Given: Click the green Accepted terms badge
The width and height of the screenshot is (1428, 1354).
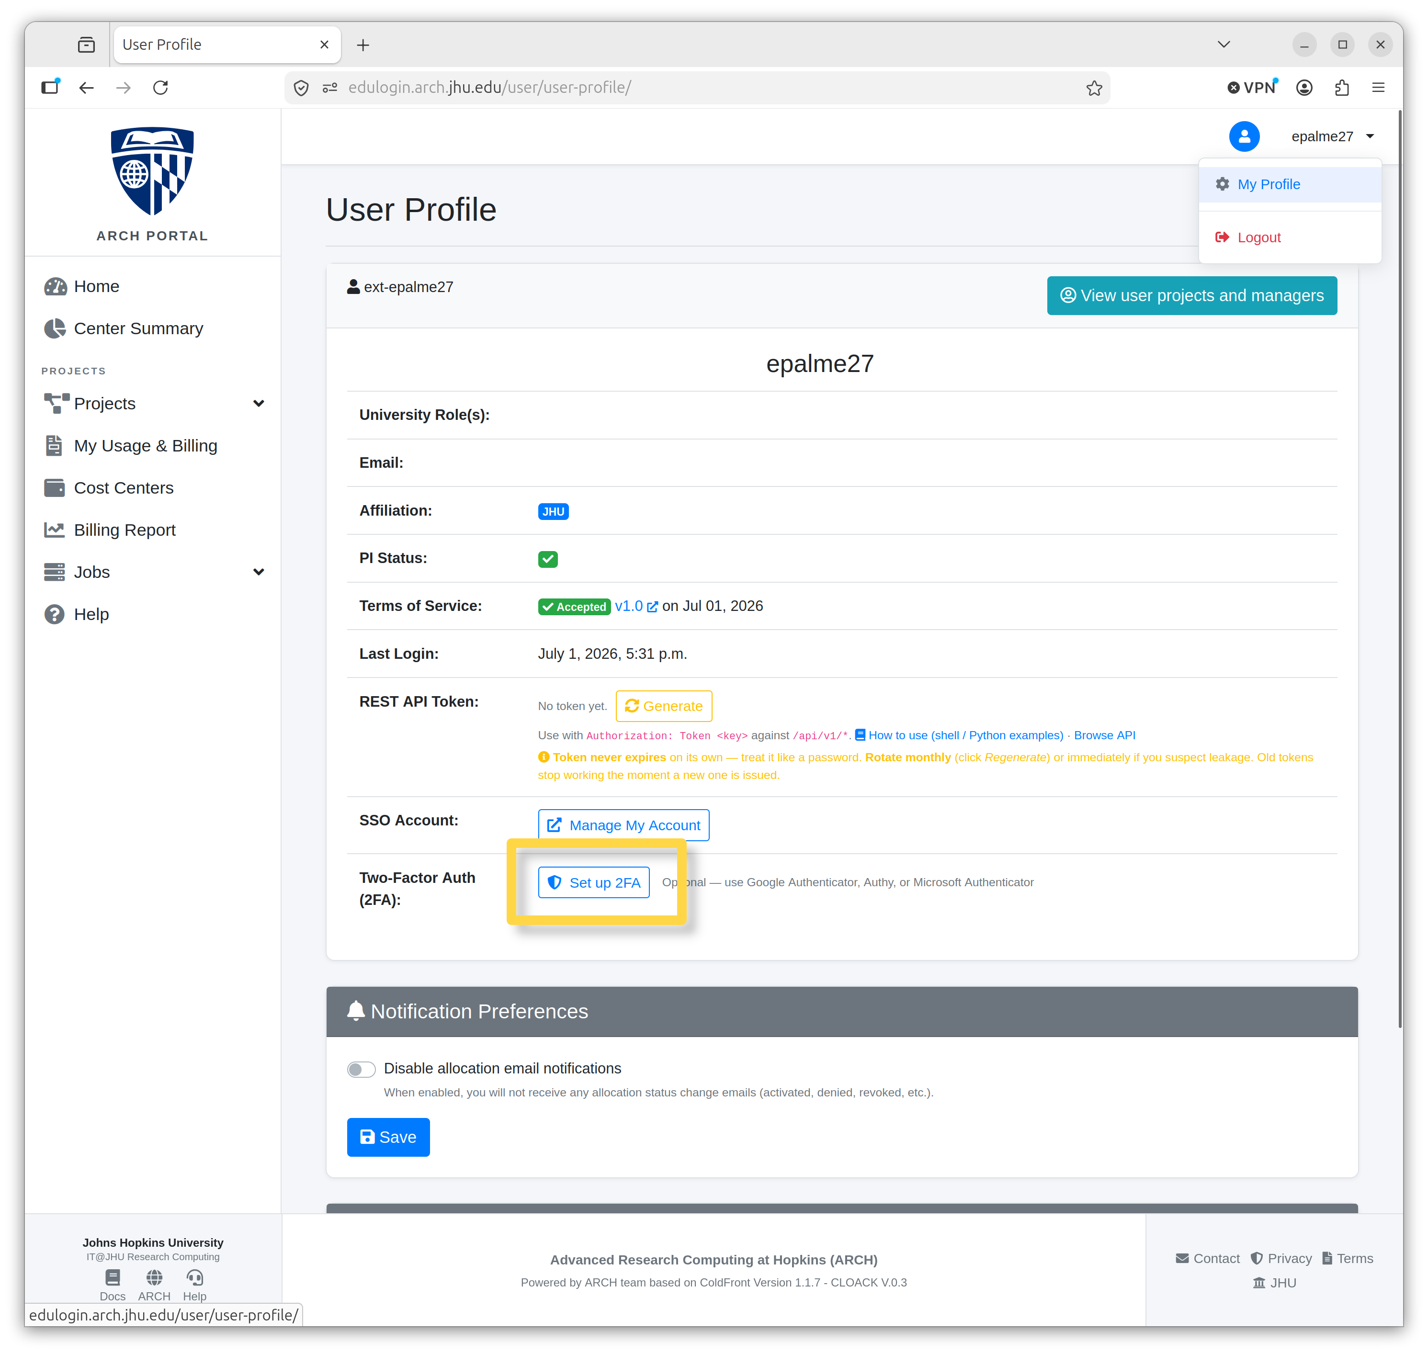Looking at the screenshot, I should [x=574, y=607].
